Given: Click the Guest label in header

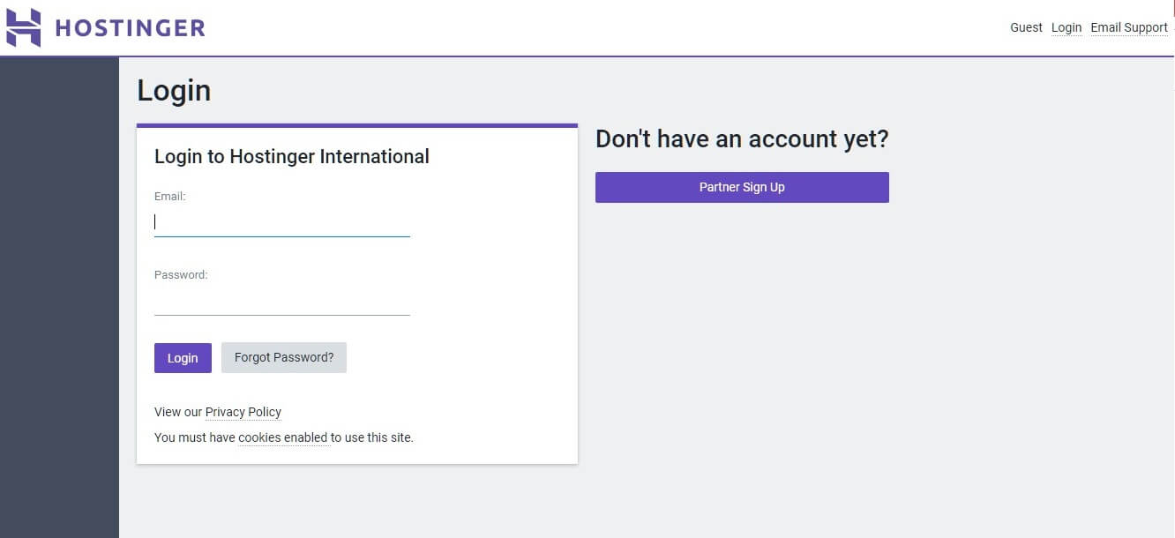Looking at the screenshot, I should 1026,27.
